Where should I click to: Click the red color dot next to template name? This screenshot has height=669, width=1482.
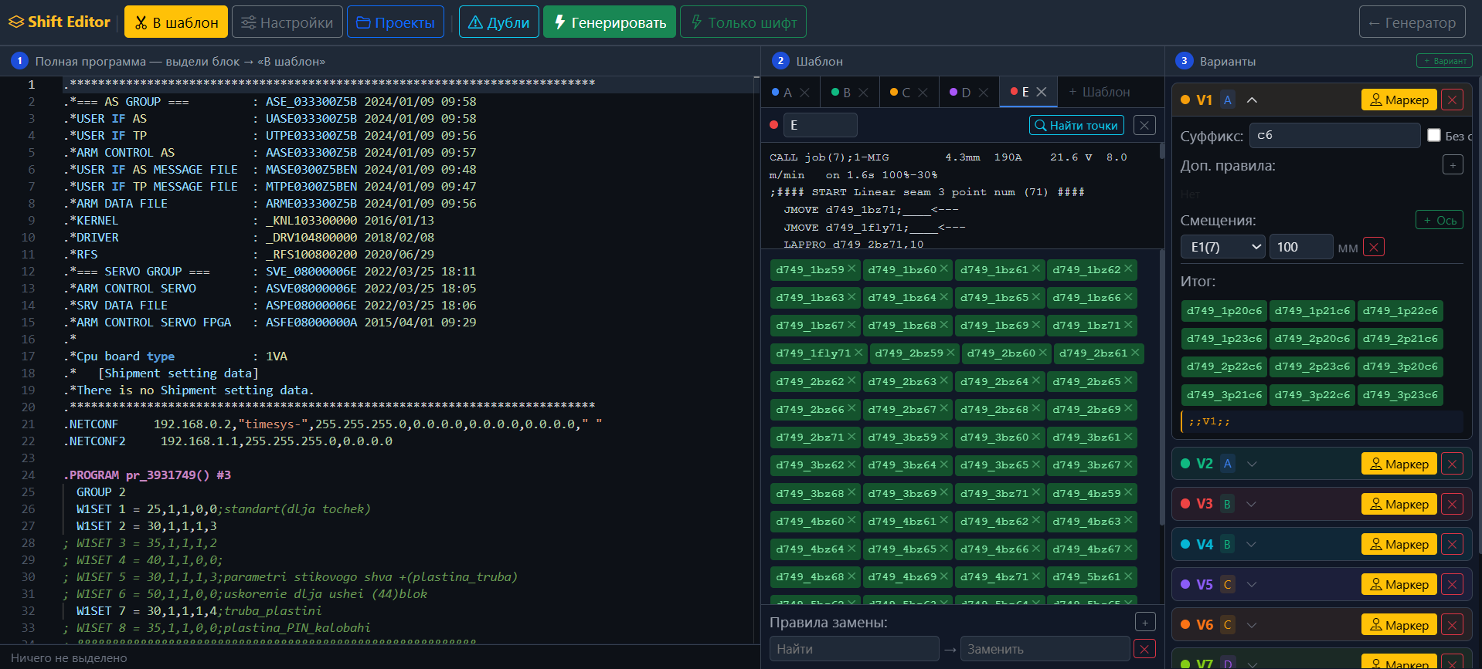click(x=773, y=125)
